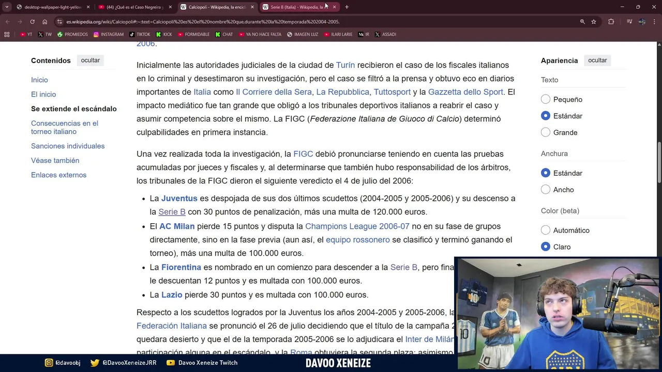Open the FORMIDABLE bookmark
This screenshot has width=662, height=372.
[193, 34]
